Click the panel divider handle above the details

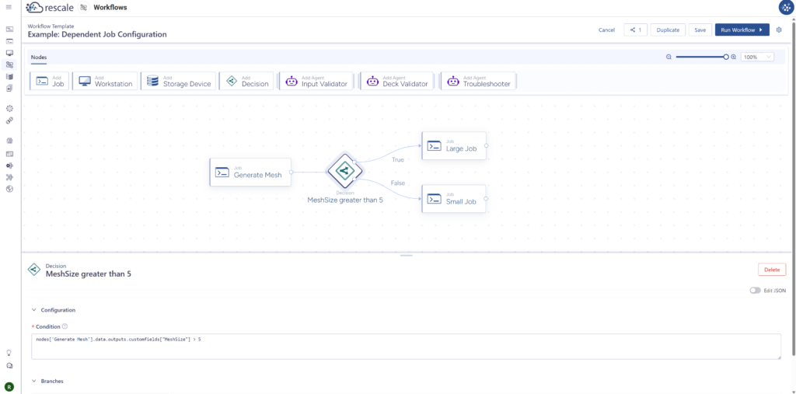point(406,256)
